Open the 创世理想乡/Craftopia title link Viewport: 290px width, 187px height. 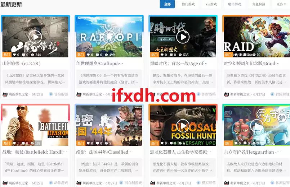tap(99, 64)
